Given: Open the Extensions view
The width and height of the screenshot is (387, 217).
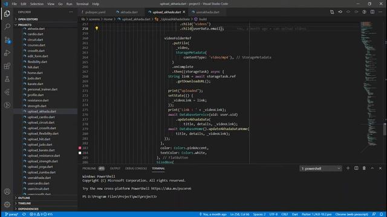Looking at the screenshot, I should click(x=7, y=66).
